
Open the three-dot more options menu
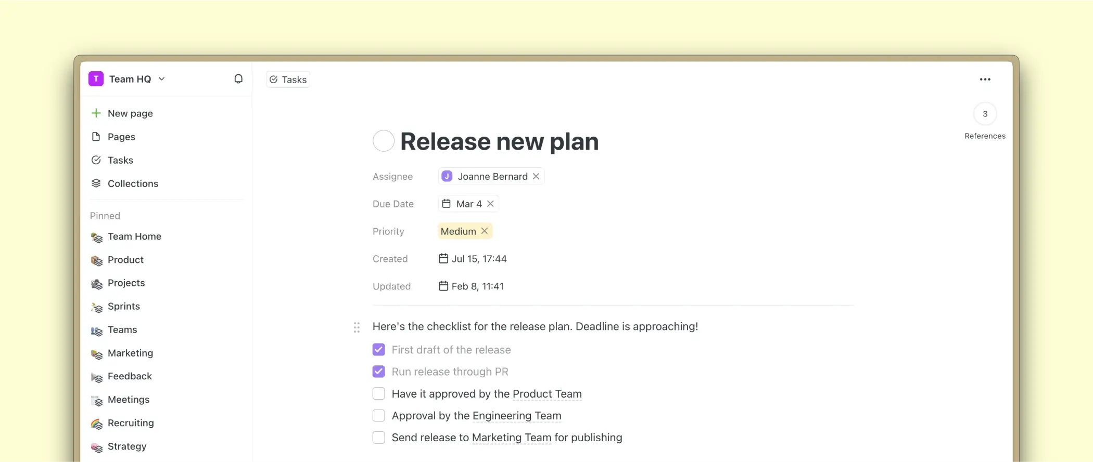click(985, 80)
